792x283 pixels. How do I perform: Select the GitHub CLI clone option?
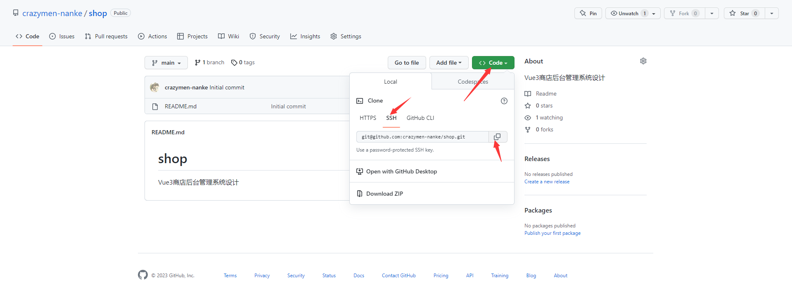pos(420,118)
